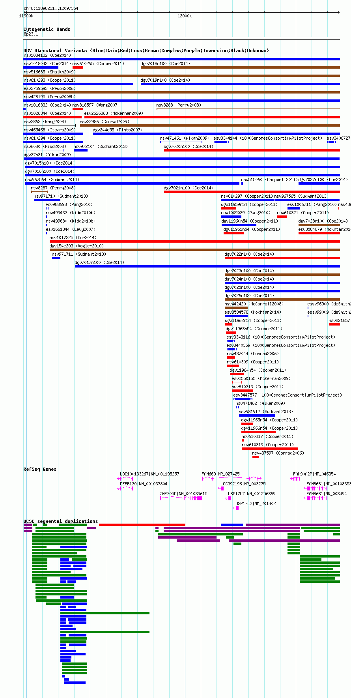The width and height of the screenshot is (351, 698).
Task: Select nsv515060 (Campbell2011) label
Action: click(x=269, y=180)
